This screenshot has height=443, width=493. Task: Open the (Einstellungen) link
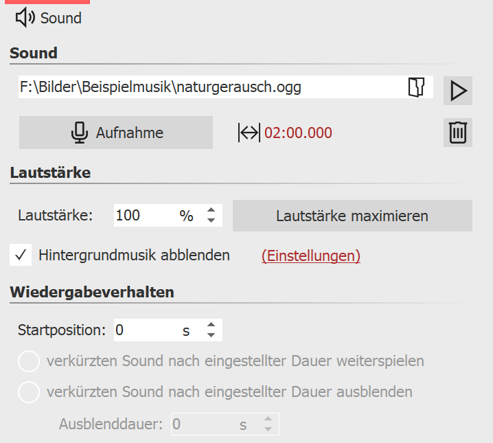311,255
